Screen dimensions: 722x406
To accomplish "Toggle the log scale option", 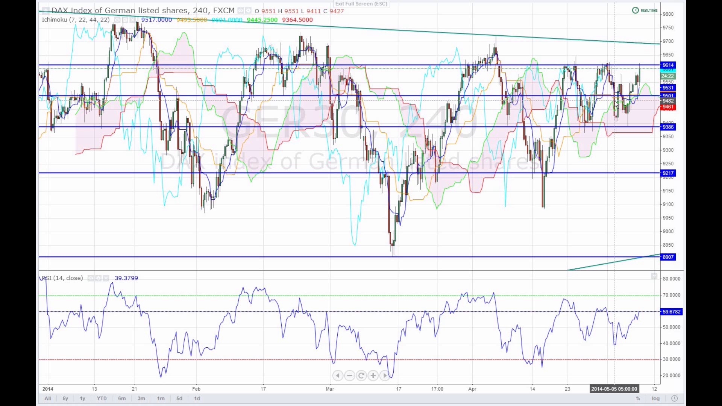I will click(x=656, y=398).
